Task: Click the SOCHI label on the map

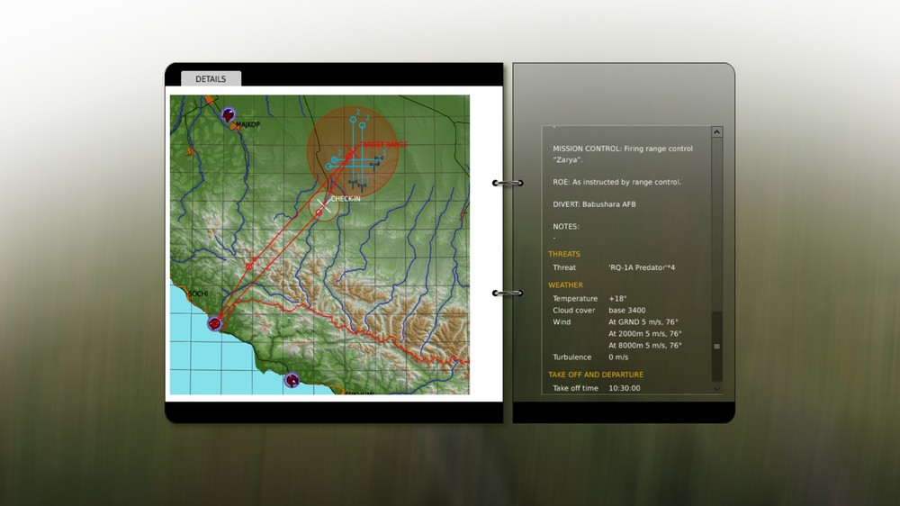Action: pos(198,294)
